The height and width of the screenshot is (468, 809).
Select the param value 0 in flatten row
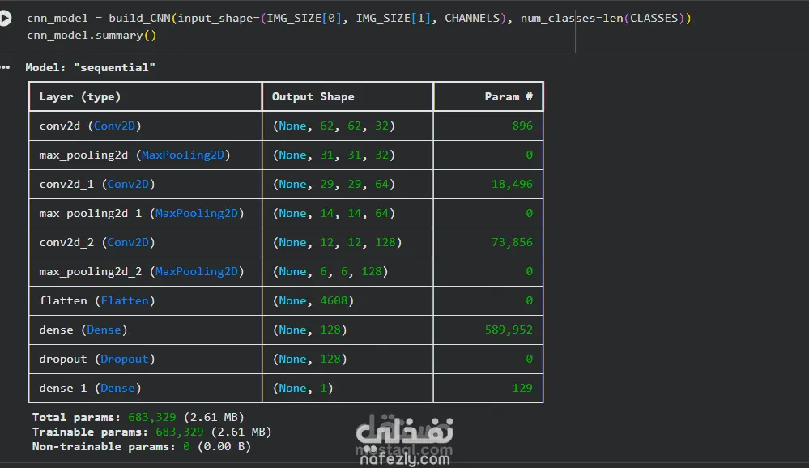tap(529, 301)
